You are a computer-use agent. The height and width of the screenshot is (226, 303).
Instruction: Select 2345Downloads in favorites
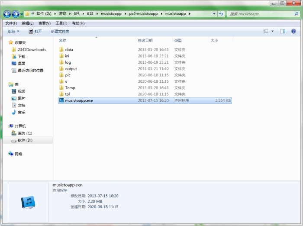tap(32, 49)
